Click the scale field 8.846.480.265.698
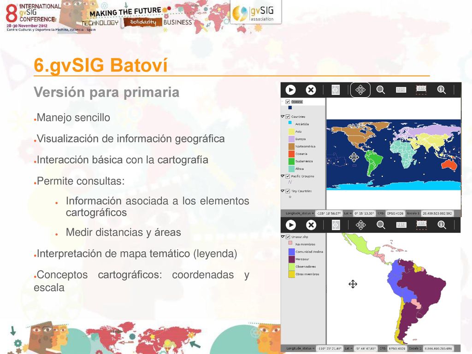Image resolution: width=472 pixels, height=354 pixels. point(438,348)
